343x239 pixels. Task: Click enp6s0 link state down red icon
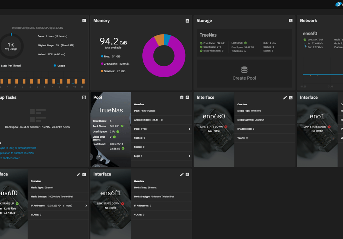[226, 127]
